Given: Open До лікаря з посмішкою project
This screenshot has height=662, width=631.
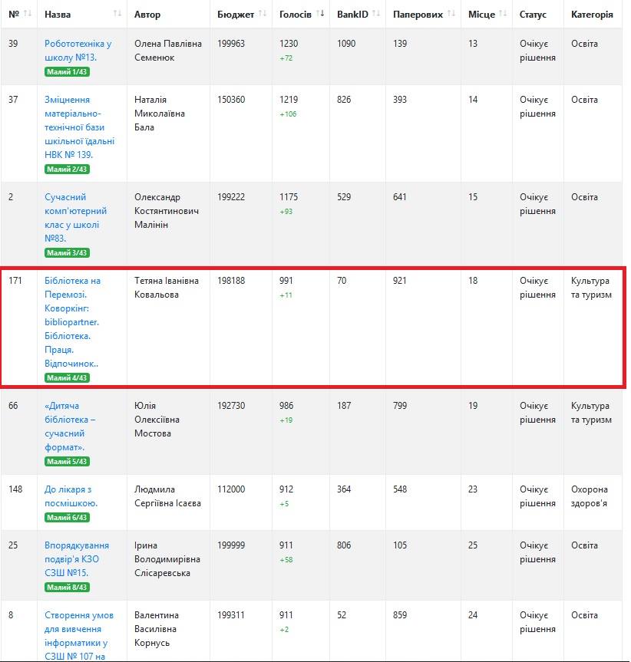Looking at the screenshot, I should click(71, 496).
